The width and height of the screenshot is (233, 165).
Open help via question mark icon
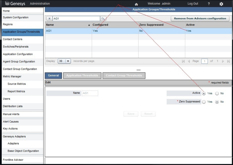tap(209, 4)
